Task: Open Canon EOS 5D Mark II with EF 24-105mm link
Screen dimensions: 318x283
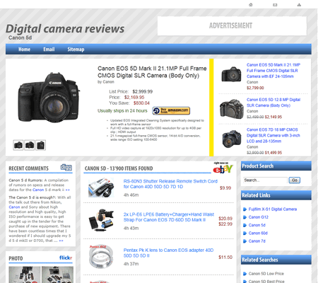Action: click(273, 71)
